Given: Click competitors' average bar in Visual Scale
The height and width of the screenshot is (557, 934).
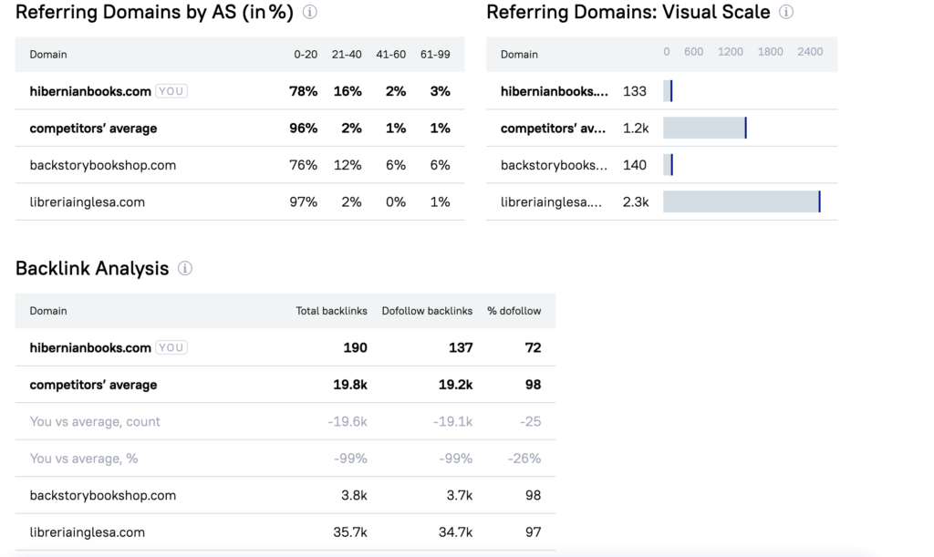Looking at the screenshot, I should coord(704,129).
